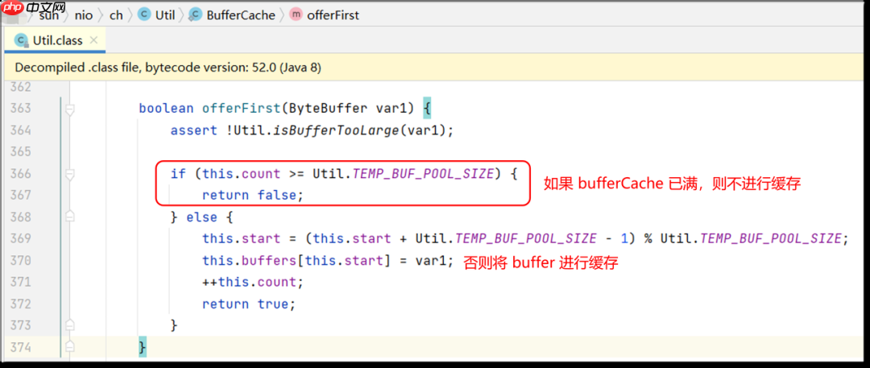Image resolution: width=870 pixels, height=368 pixels.
Task: Click the isBufferTooLarge method call
Action: [336, 130]
